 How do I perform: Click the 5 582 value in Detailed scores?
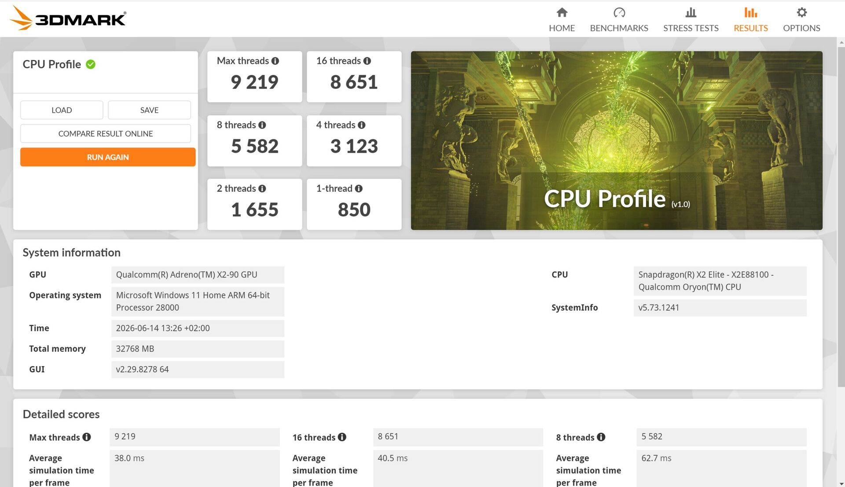pyautogui.click(x=721, y=437)
